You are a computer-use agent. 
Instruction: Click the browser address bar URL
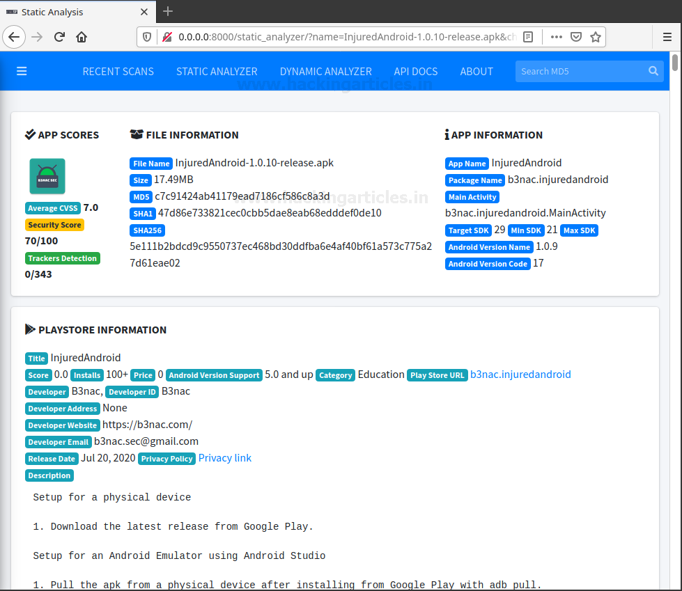pyautogui.click(x=347, y=37)
